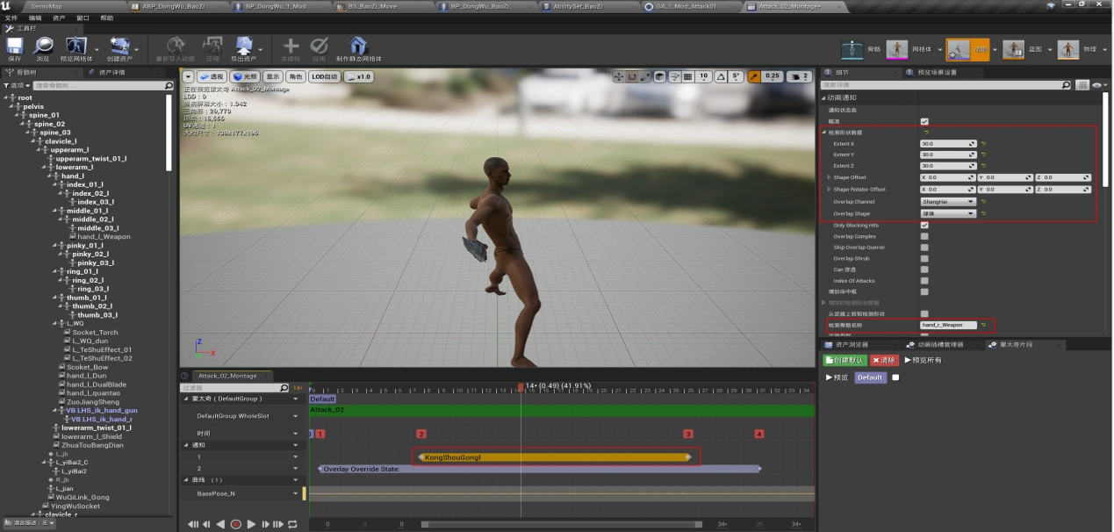Open the Overlap Channel ShangHai dropdown
The image size is (1114, 532).
[947, 202]
